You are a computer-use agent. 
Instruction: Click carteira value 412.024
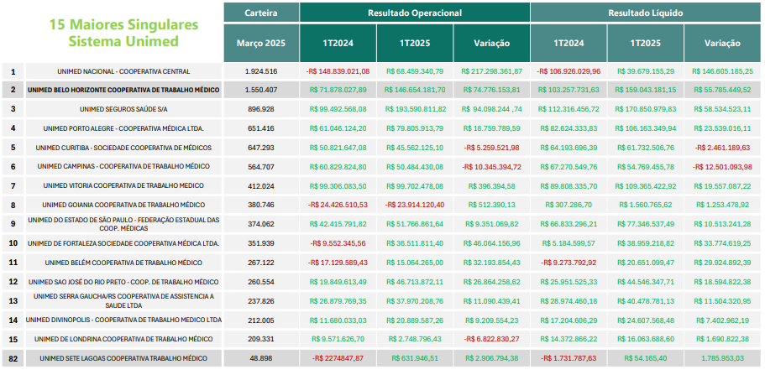261,185
